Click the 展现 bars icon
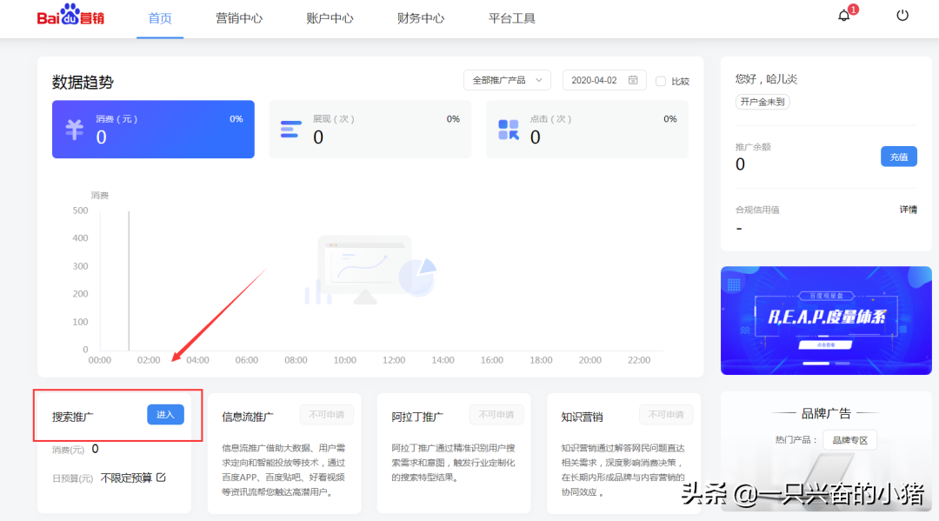The height and width of the screenshot is (521, 939). pos(290,130)
